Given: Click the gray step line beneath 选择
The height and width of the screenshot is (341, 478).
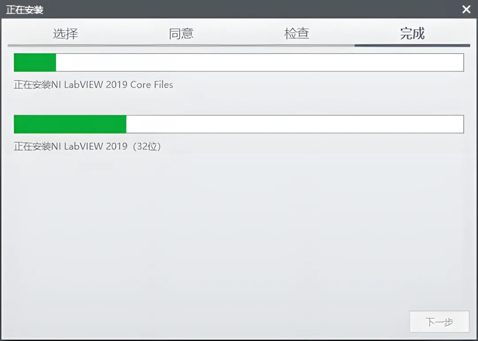Looking at the screenshot, I should [65, 46].
